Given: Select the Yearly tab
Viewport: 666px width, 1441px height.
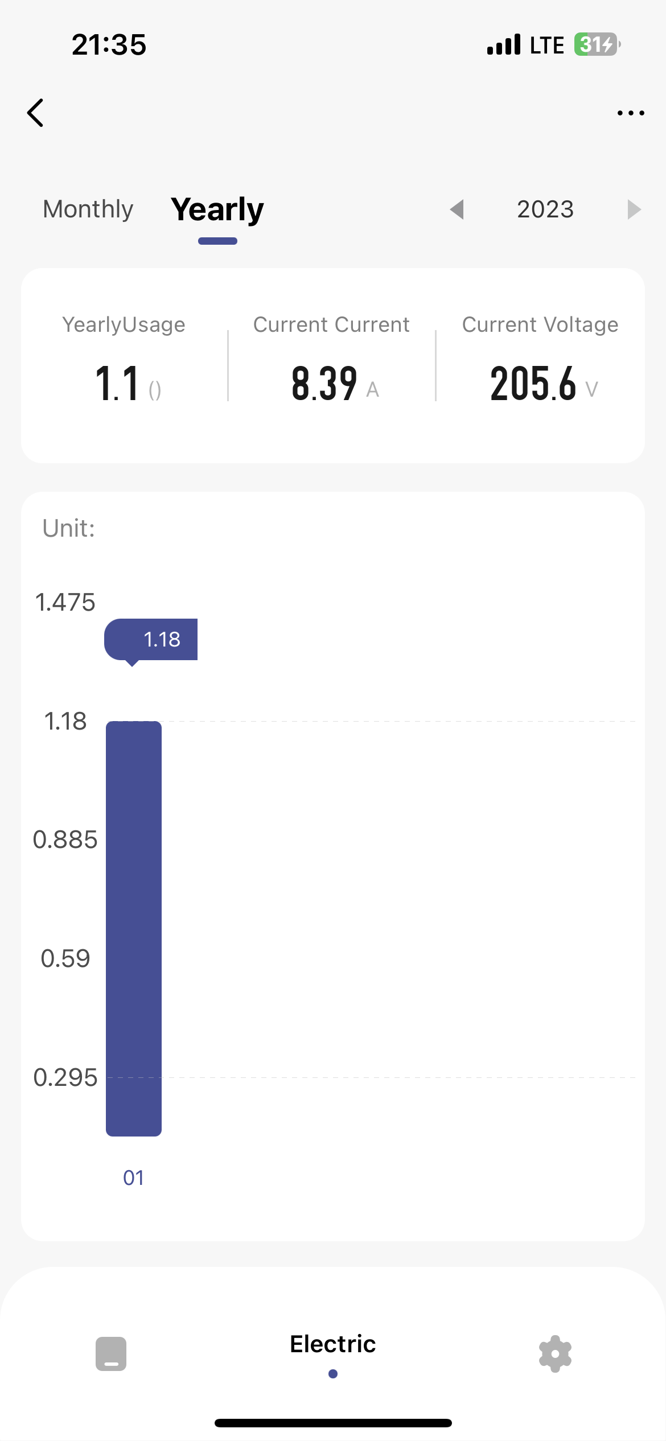Looking at the screenshot, I should click(x=217, y=209).
